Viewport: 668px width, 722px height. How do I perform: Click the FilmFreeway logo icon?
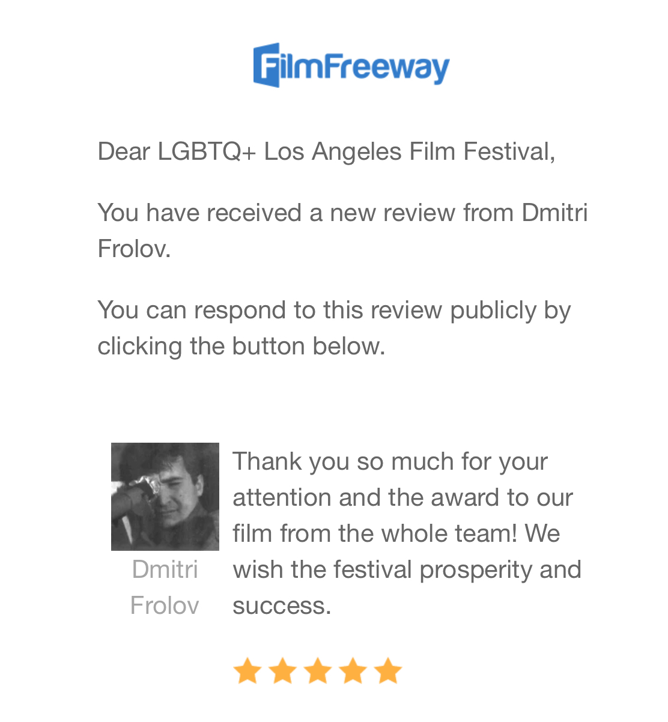267,65
